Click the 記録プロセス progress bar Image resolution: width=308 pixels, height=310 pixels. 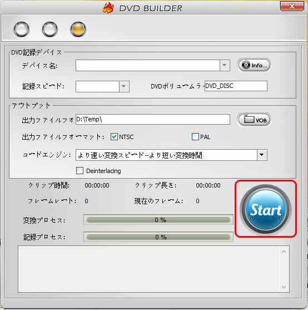(158, 237)
